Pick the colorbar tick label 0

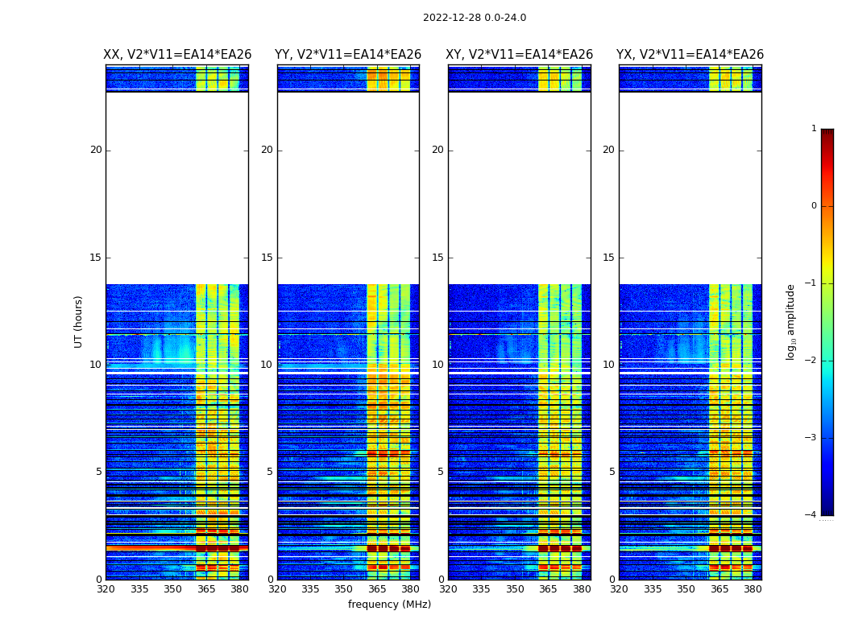coord(813,206)
